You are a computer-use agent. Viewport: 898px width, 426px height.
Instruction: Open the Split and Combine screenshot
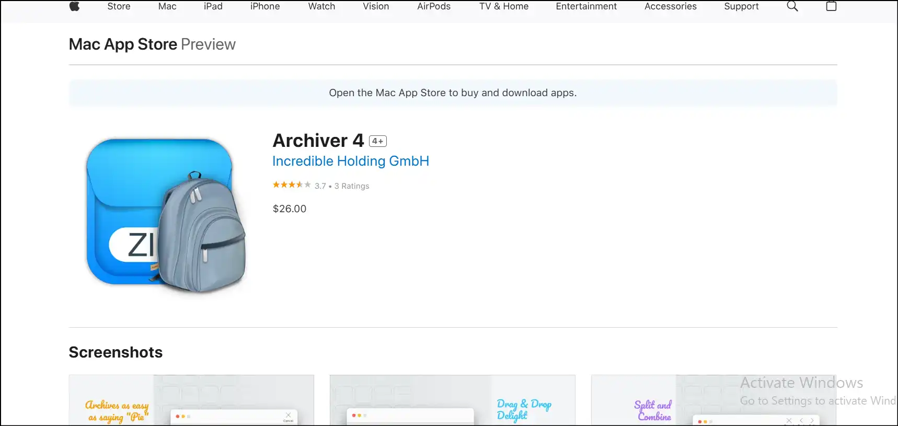(x=714, y=400)
